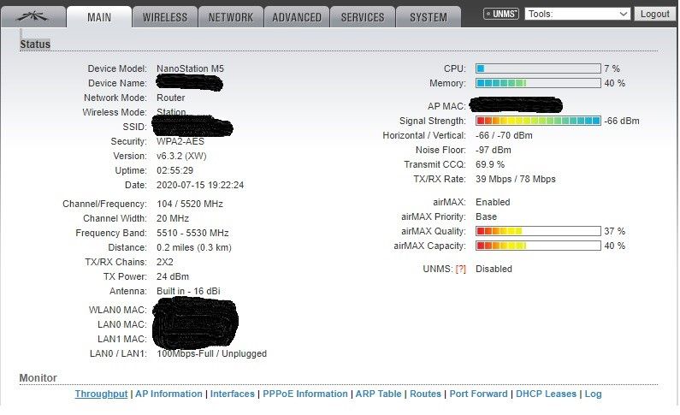
Task: Click the '24 dBm' TX Power value
Action: pyautogui.click(x=173, y=276)
